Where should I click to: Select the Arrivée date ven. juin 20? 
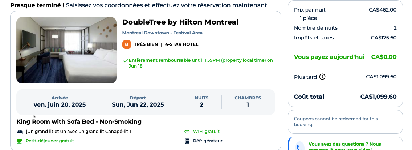[x=60, y=105]
